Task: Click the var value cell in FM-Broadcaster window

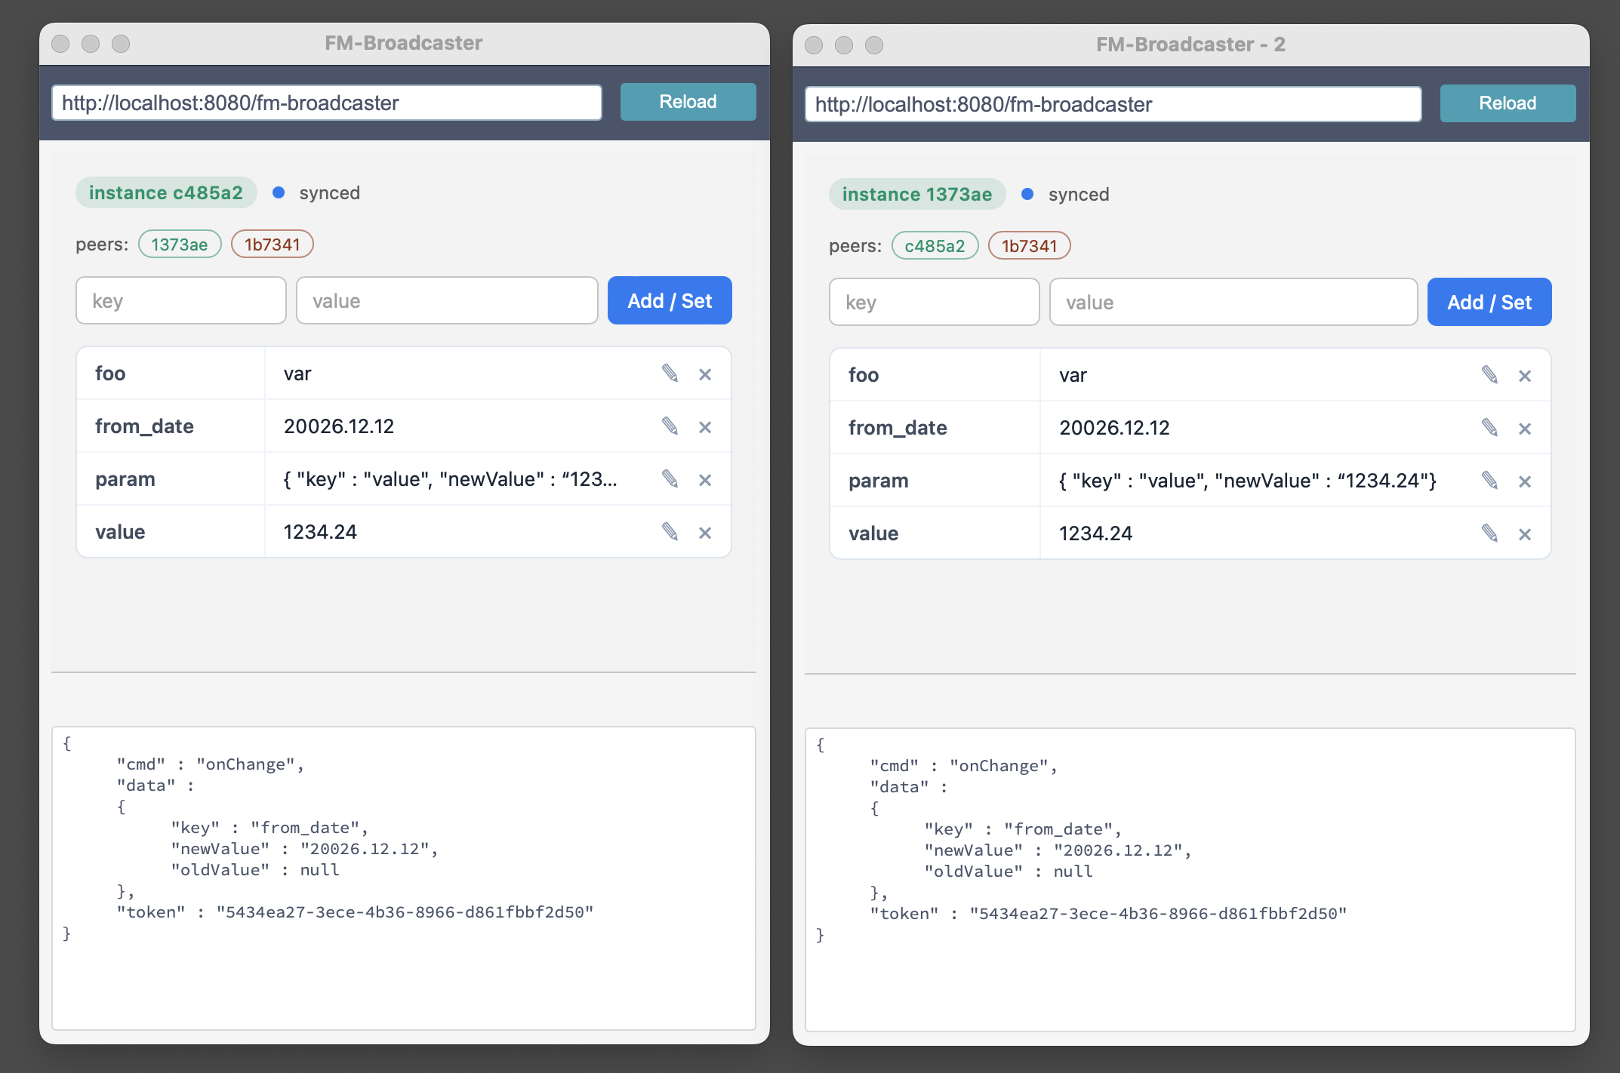Action: pyautogui.click(x=460, y=374)
